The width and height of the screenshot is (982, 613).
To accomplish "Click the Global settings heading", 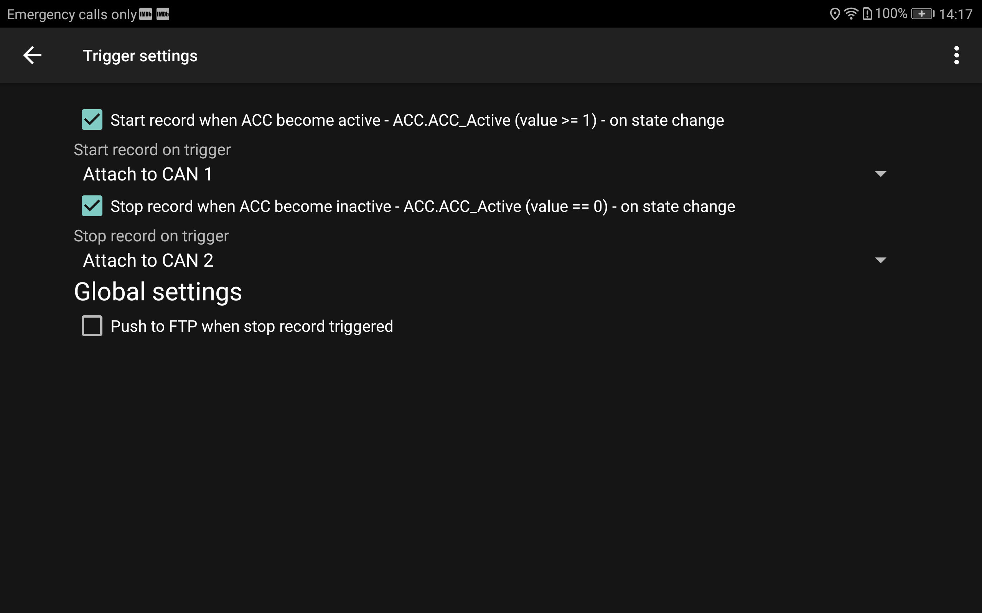I will 158,292.
